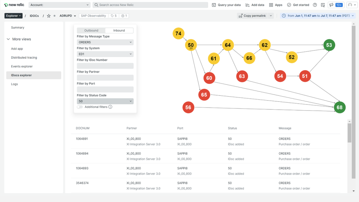This screenshot has width=359, height=202.
Task: Select DOCNUM 1064891 row
Action: point(205,141)
